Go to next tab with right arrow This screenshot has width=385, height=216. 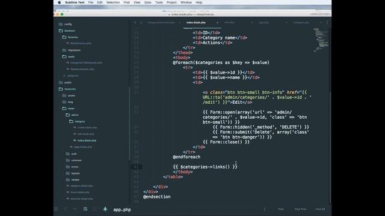(141, 23)
